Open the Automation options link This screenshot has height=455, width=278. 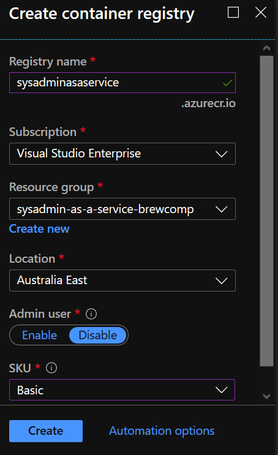click(x=162, y=431)
